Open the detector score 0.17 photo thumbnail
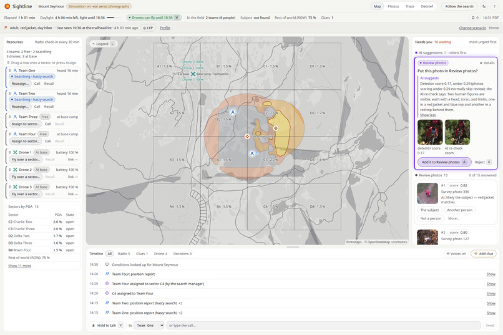The width and height of the screenshot is (503, 335). point(430,132)
